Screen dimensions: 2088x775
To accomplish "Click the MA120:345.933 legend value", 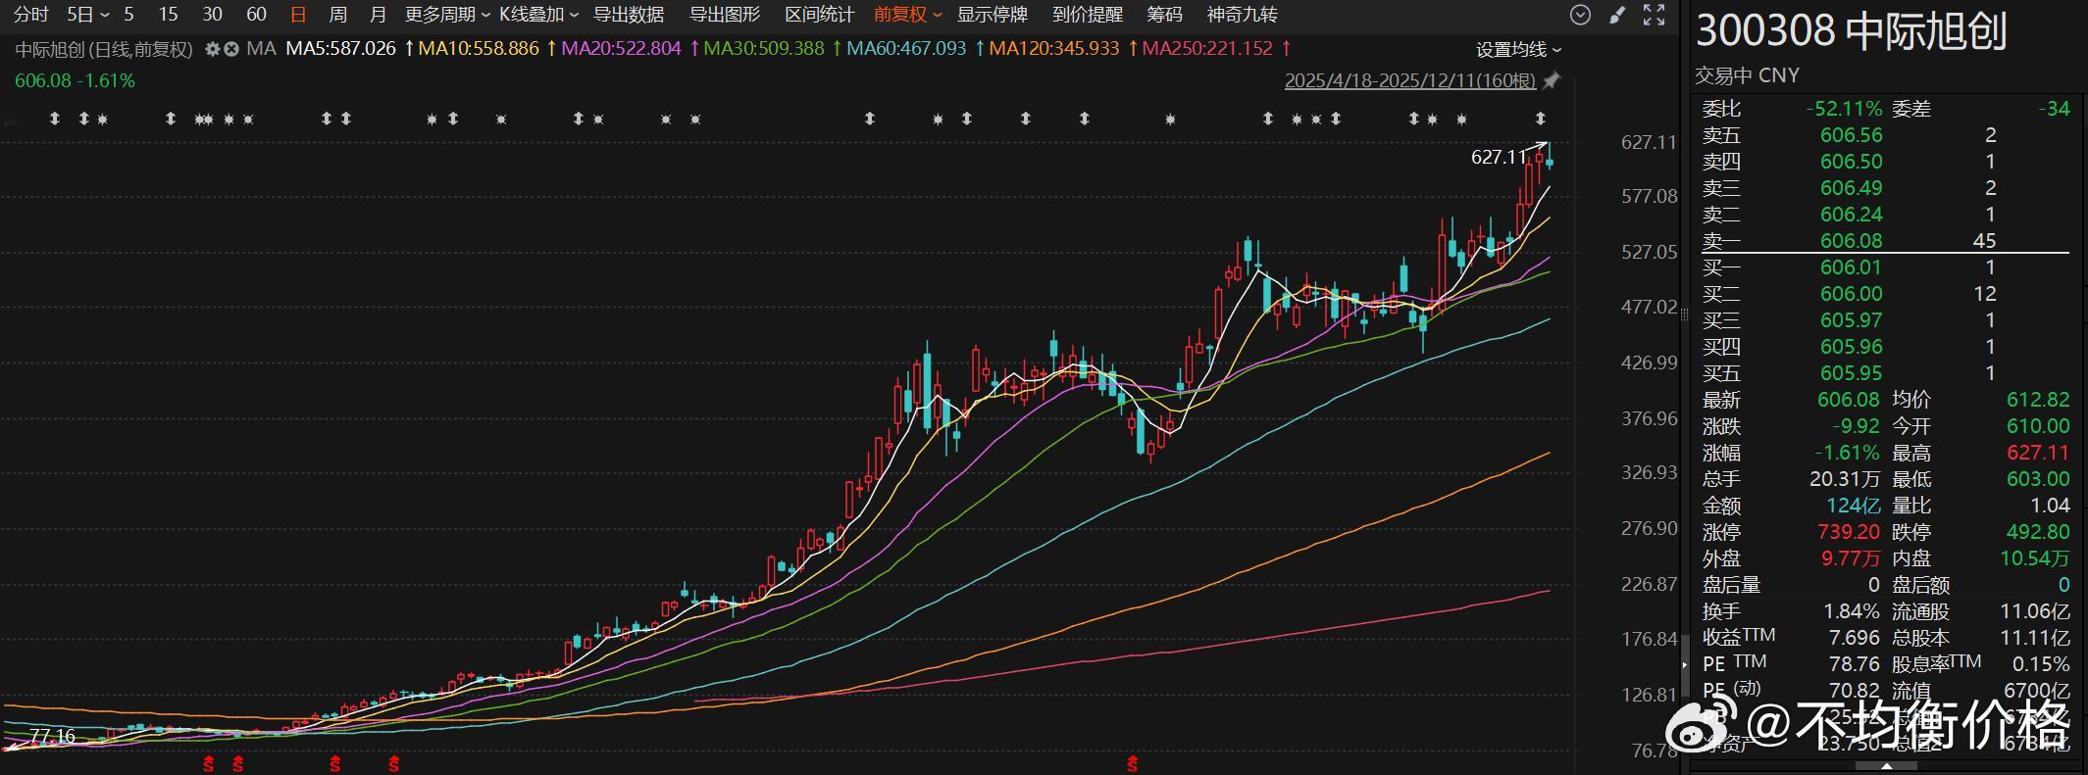I will pos(1054,49).
